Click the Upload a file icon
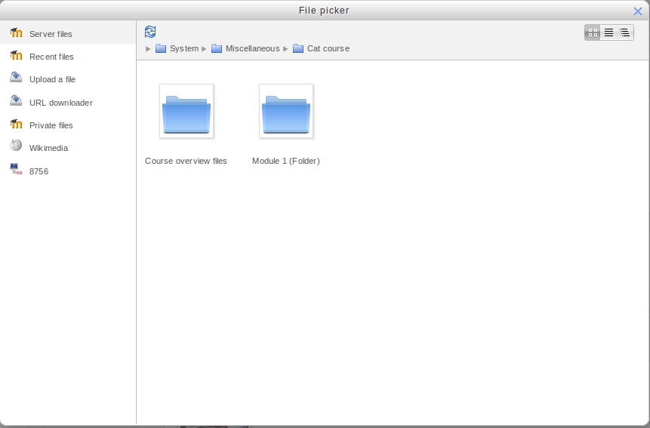The height and width of the screenshot is (428, 650). (16, 77)
